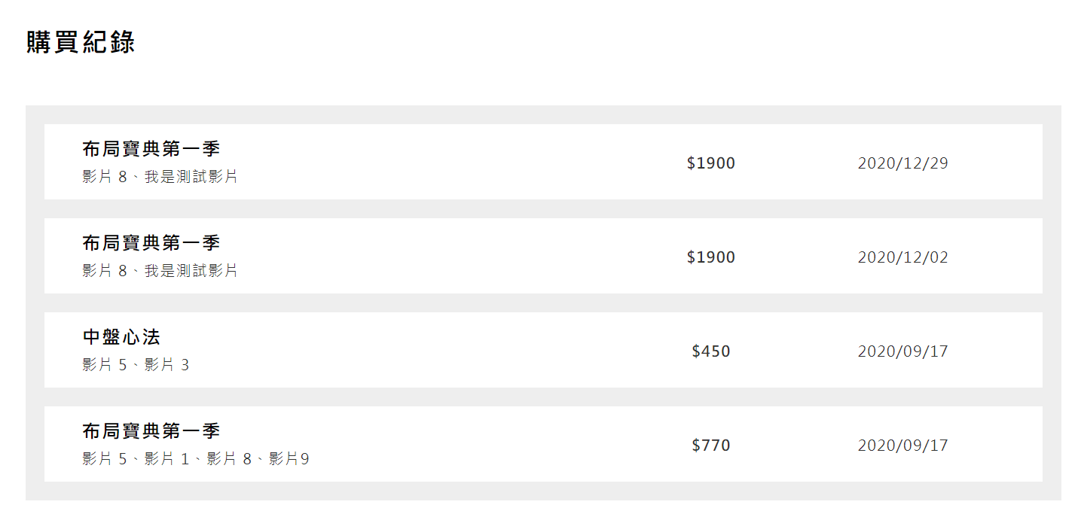Select the 2020/12/29 purchase date

coord(902,163)
